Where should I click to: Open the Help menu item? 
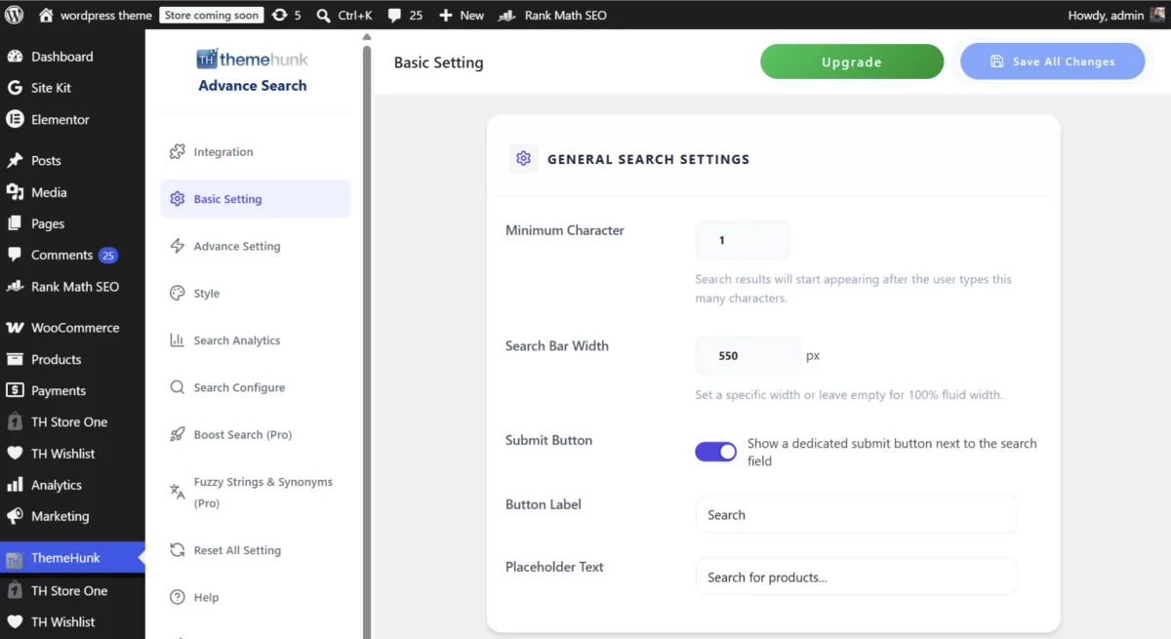[x=256, y=597]
